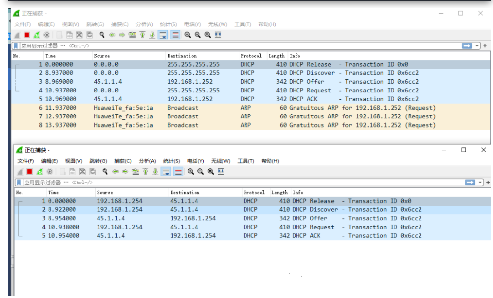Reset zoom to normal size in top window
The width and height of the screenshot is (493, 298).
208,35
